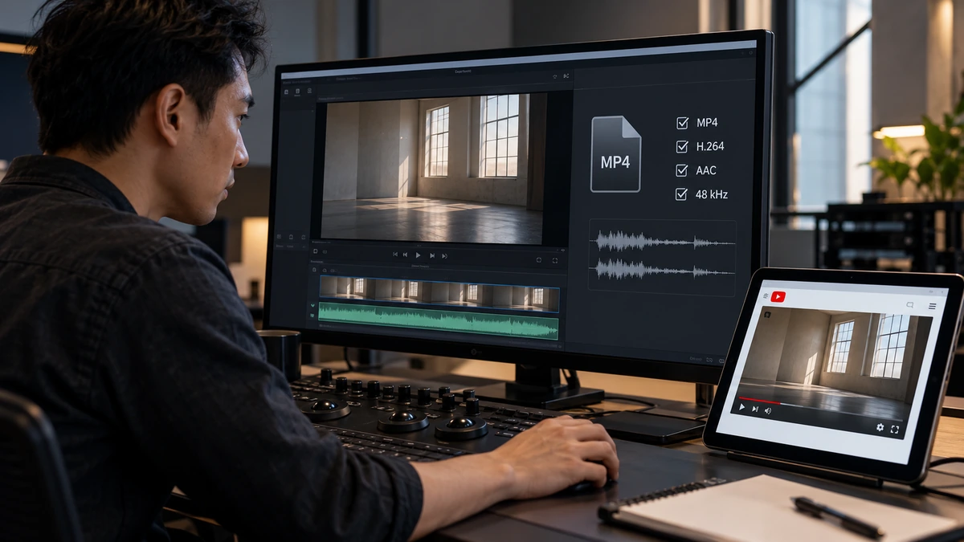Open YouTube player settings gear
Image resolution: width=964 pixels, height=542 pixels.
click(x=880, y=427)
